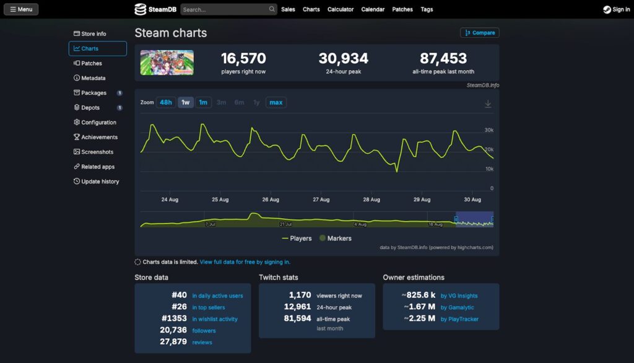The width and height of the screenshot is (634, 363).
Task: Switch chart zoom to 1m
Action: 203,103
